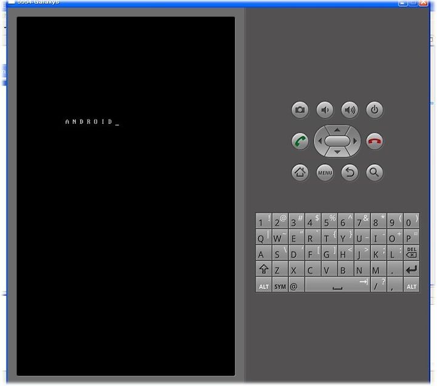Screen dimensions: 437x386
Task: Tap the 0 number key
Action: click(x=412, y=221)
